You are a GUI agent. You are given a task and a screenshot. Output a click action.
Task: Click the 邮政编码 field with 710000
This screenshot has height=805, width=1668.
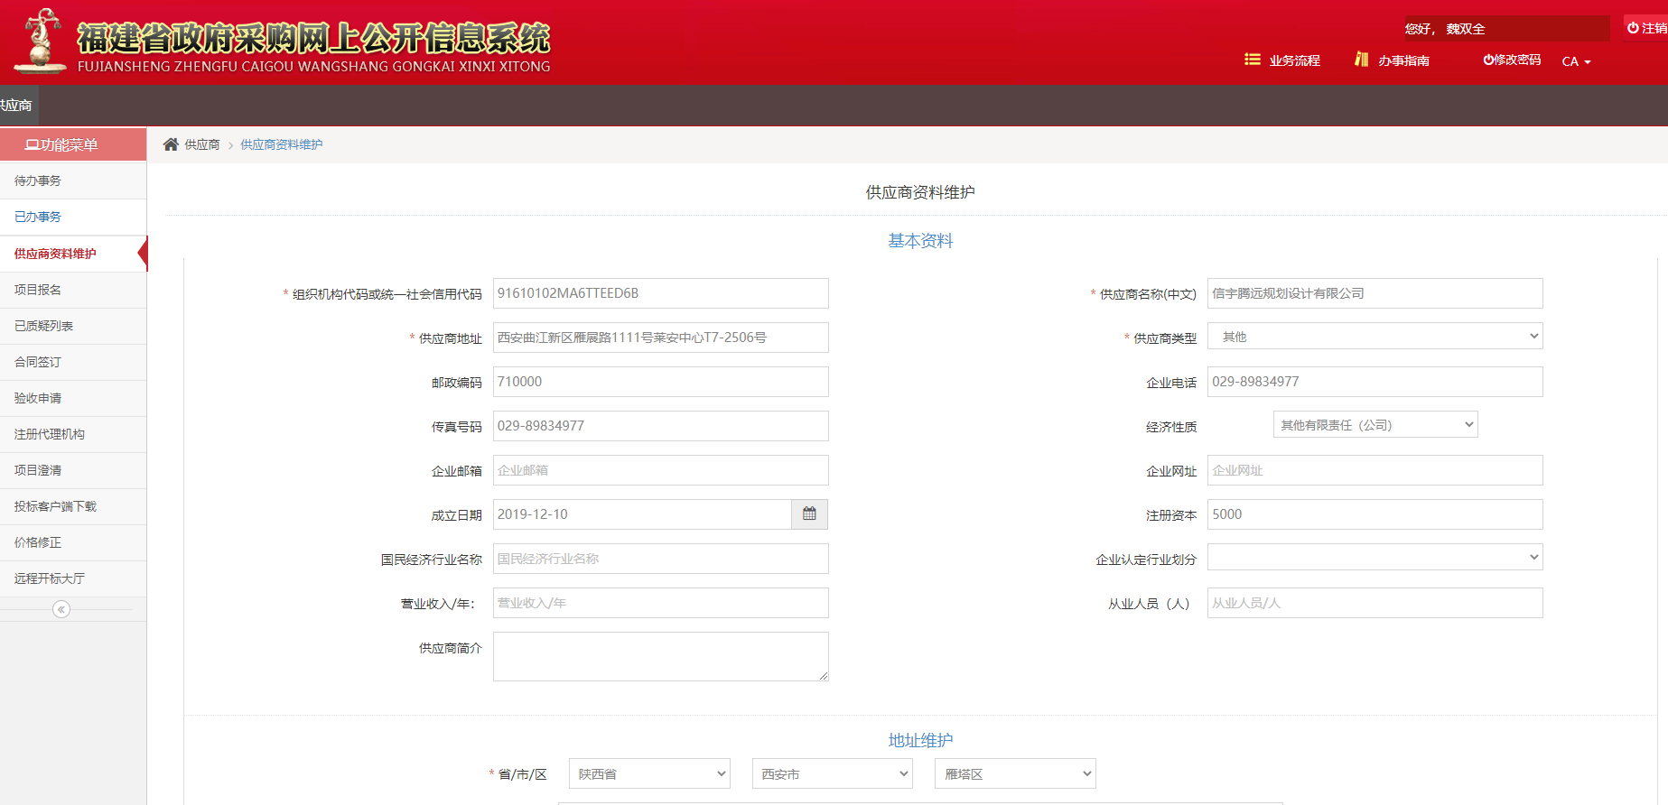660,382
